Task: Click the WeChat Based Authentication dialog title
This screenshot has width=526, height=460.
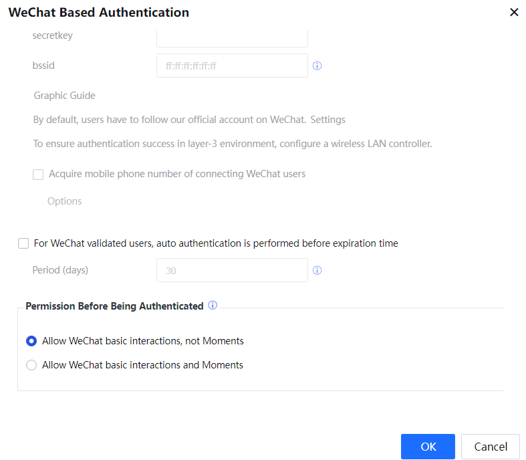Action: tap(99, 13)
